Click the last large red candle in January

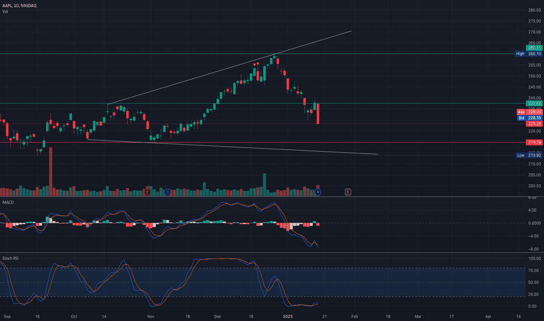pyautogui.click(x=318, y=113)
